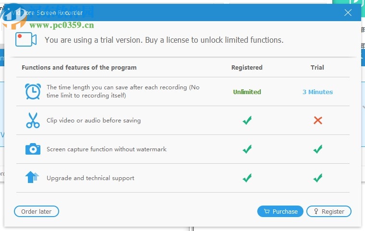Click the alarm clock time-length icon
Viewport: 365px width, 231px height.
click(33, 91)
